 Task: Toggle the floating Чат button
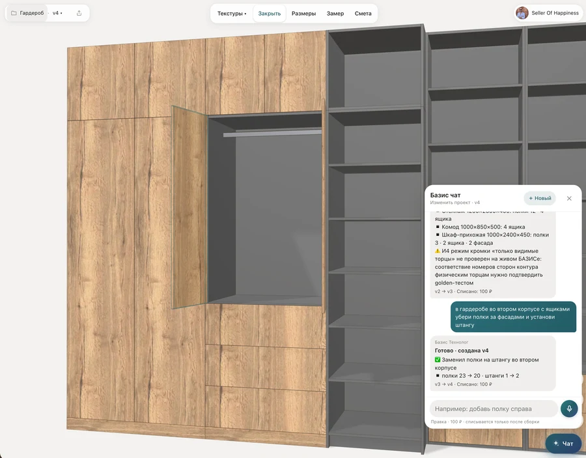click(563, 444)
